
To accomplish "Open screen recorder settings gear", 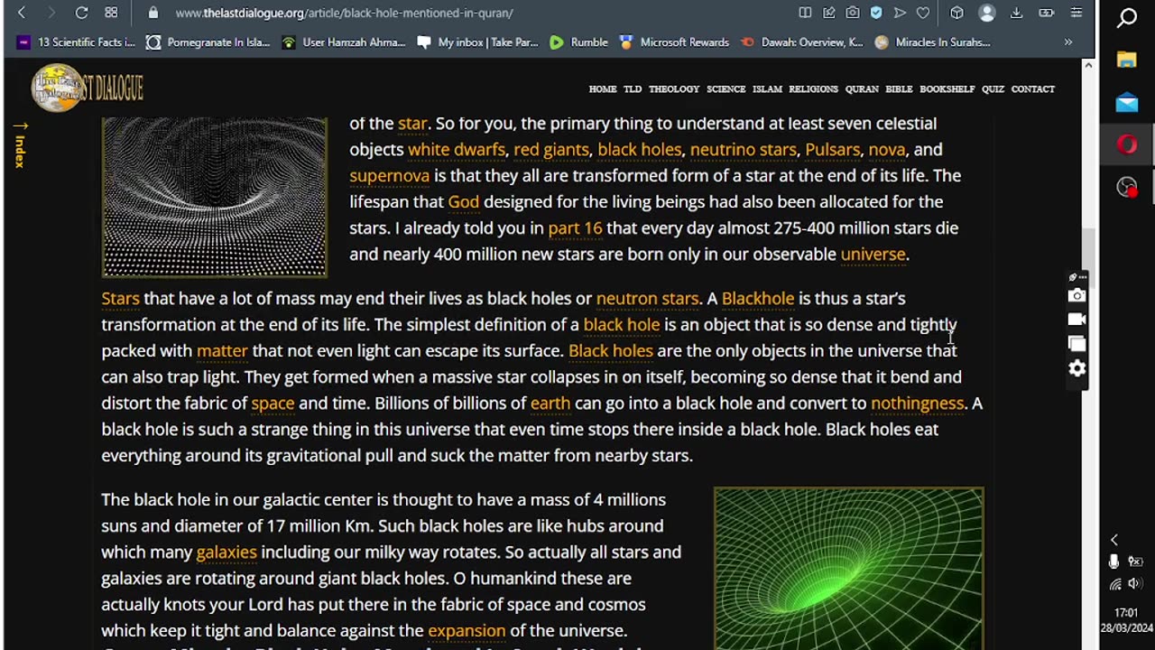I will [x=1077, y=368].
